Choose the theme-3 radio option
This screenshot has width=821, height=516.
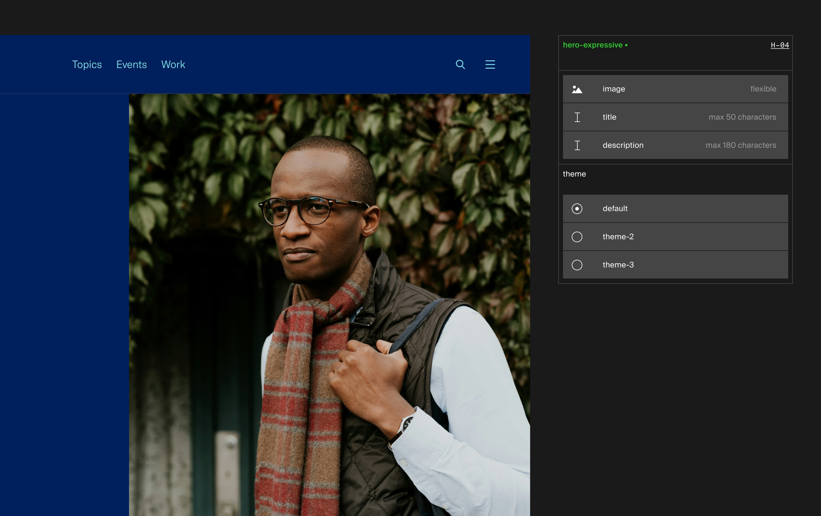tap(577, 265)
